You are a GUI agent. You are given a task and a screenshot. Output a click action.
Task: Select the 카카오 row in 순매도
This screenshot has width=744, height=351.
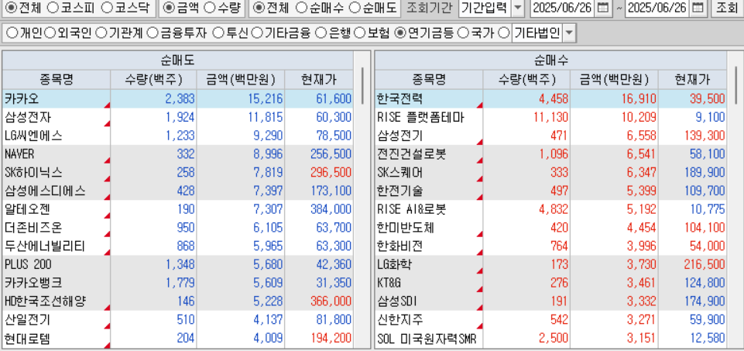pyautogui.click(x=178, y=99)
